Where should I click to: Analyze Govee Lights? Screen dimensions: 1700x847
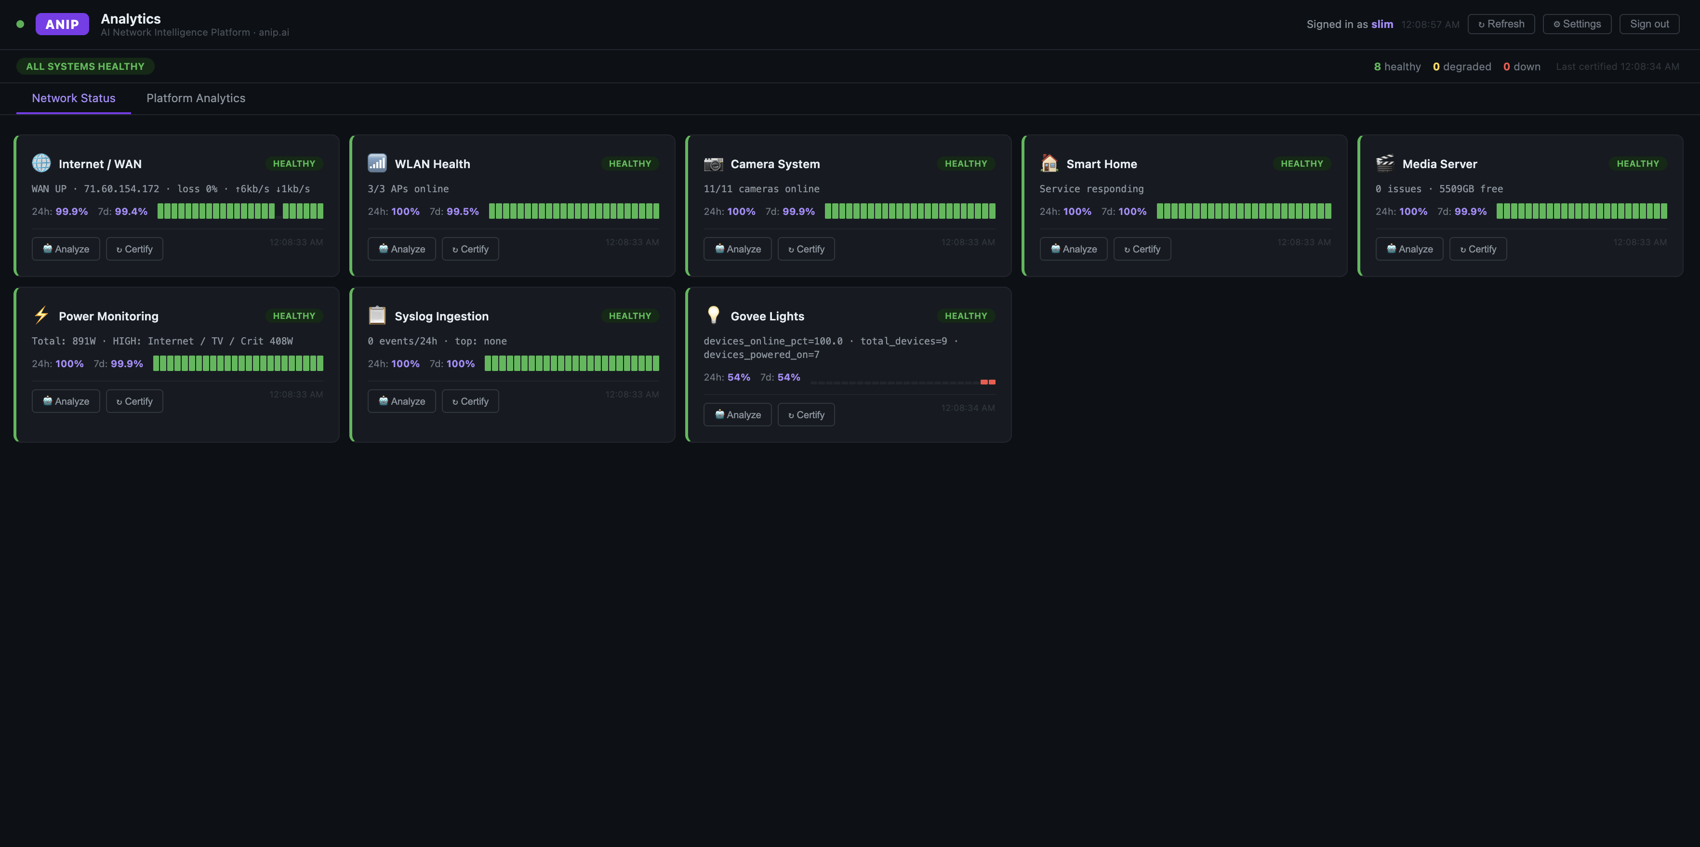738,415
